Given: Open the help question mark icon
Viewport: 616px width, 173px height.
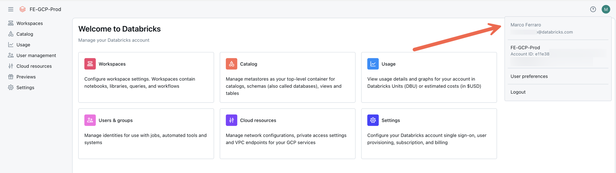Looking at the screenshot, I should [x=593, y=9].
